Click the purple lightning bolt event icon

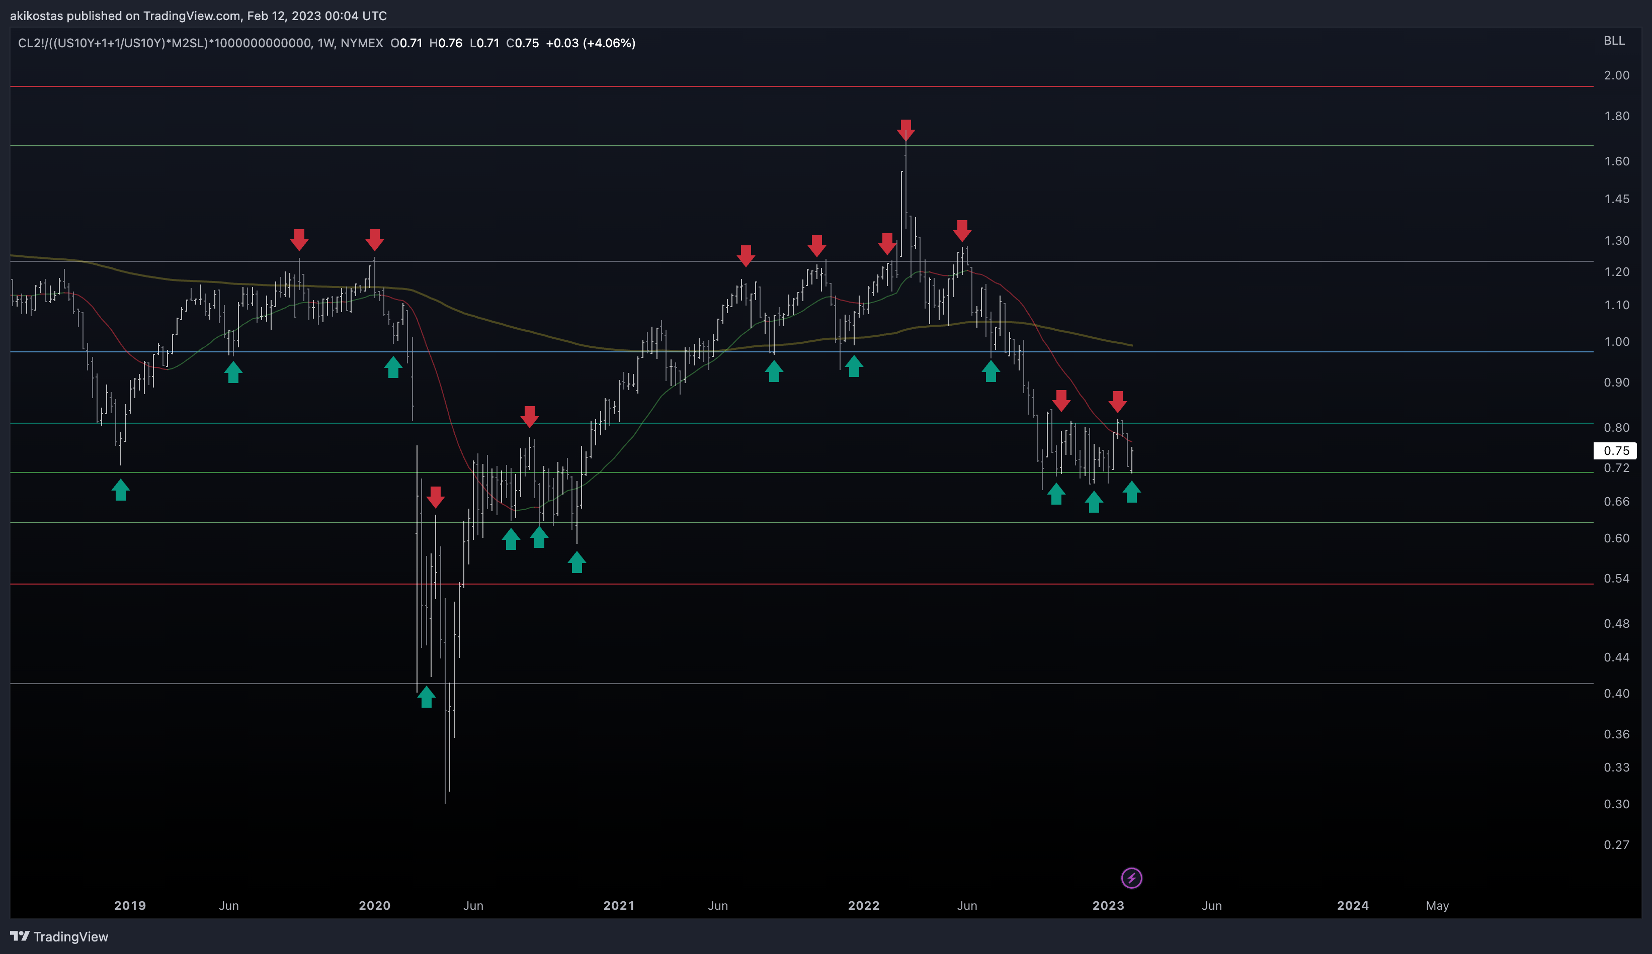[x=1131, y=878]
